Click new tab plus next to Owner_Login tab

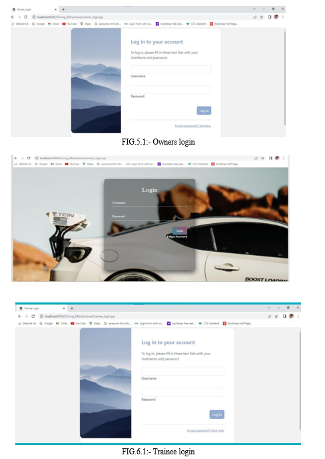pos(63,9)
